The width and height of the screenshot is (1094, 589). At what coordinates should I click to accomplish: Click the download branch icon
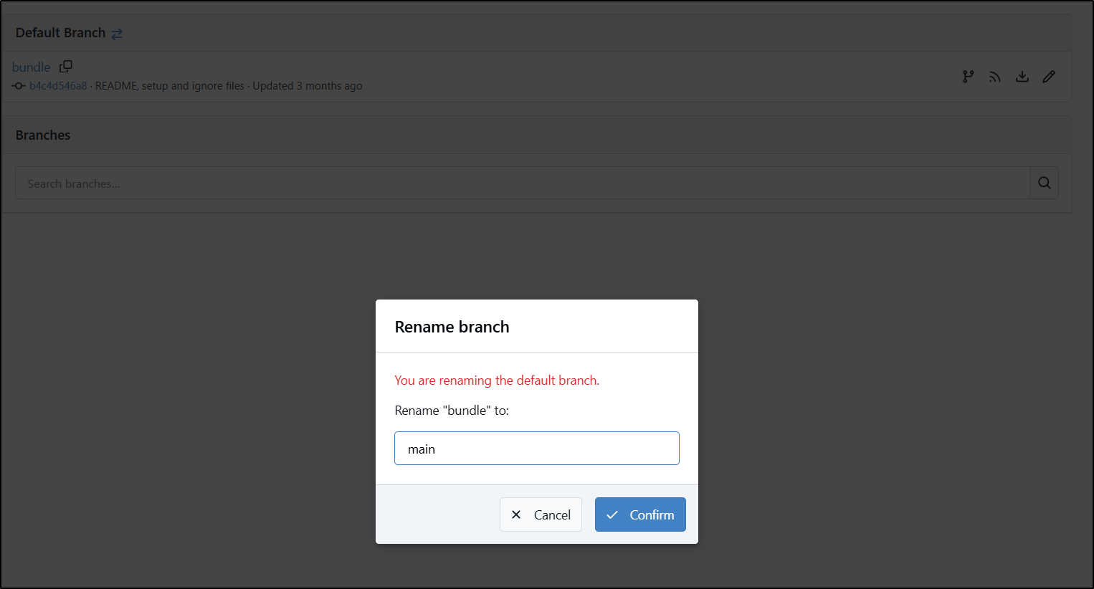point(1022,77)
